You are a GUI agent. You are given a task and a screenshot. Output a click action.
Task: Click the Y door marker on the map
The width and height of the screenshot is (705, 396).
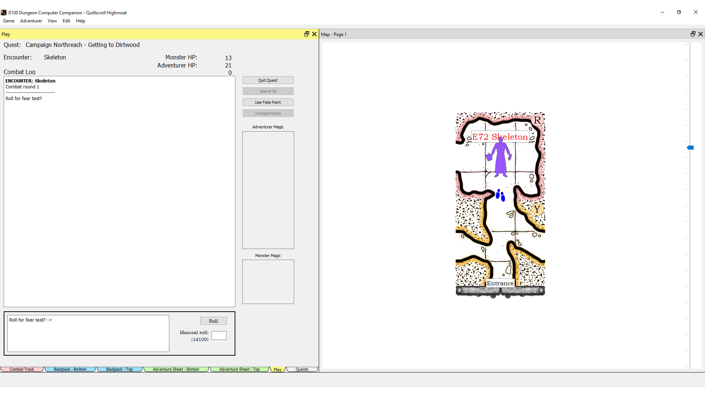point(537,209)
